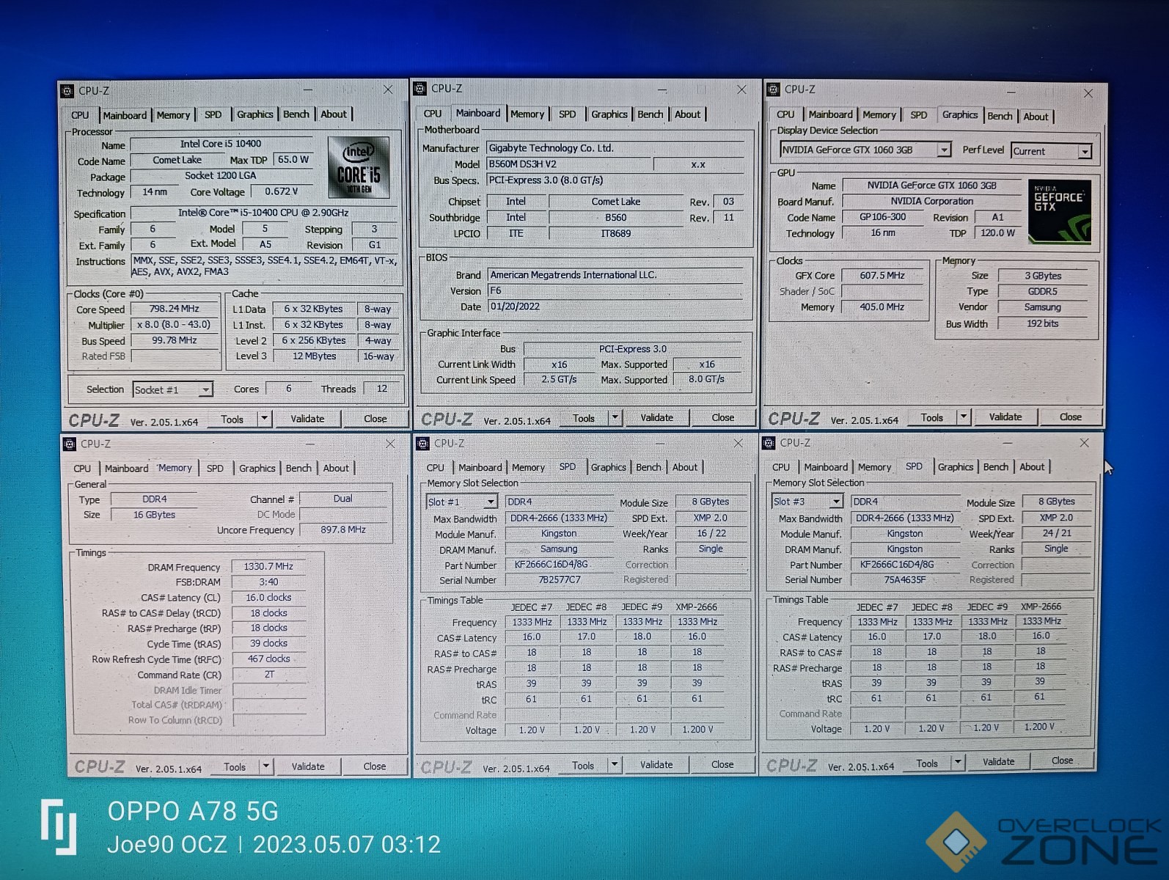The height and width of the screenshot is (880, 1169).
Task: Open the About tab in the Memory tab window
Action: 336,469
